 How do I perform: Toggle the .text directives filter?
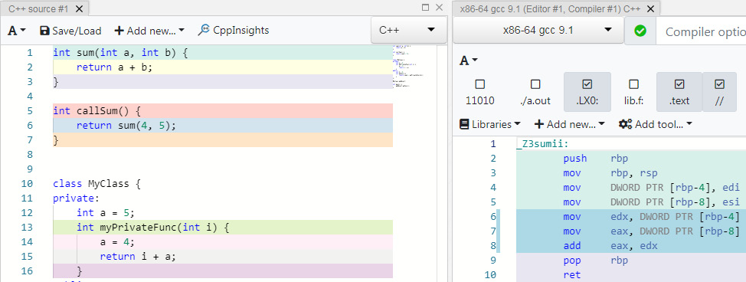click(x=679, y=92)
